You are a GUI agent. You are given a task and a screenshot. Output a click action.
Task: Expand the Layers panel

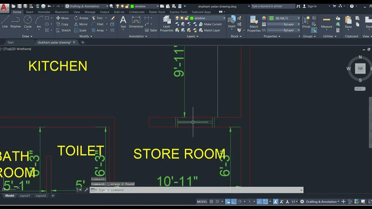tap(193, 36)
